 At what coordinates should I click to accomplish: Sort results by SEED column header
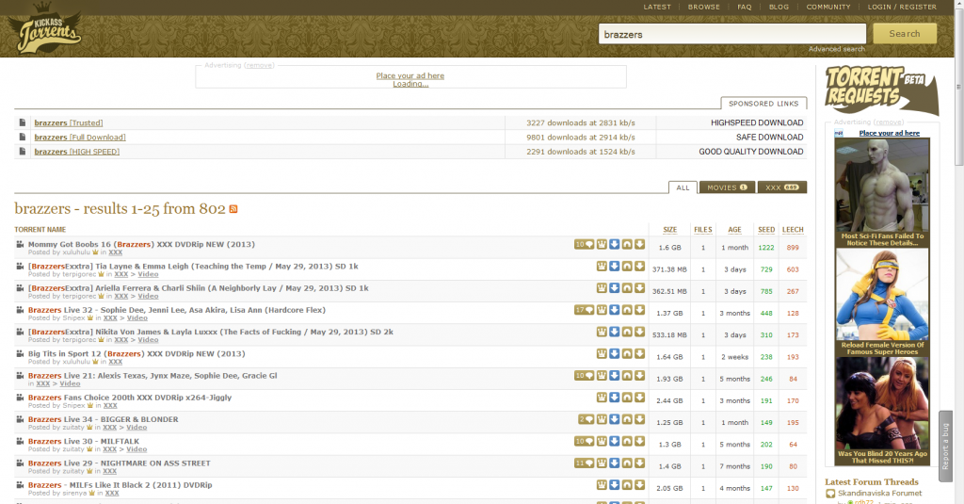[766, 230]
